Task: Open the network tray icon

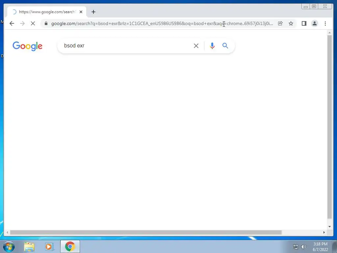Action: pyautogui.click(x=296, y=247)
